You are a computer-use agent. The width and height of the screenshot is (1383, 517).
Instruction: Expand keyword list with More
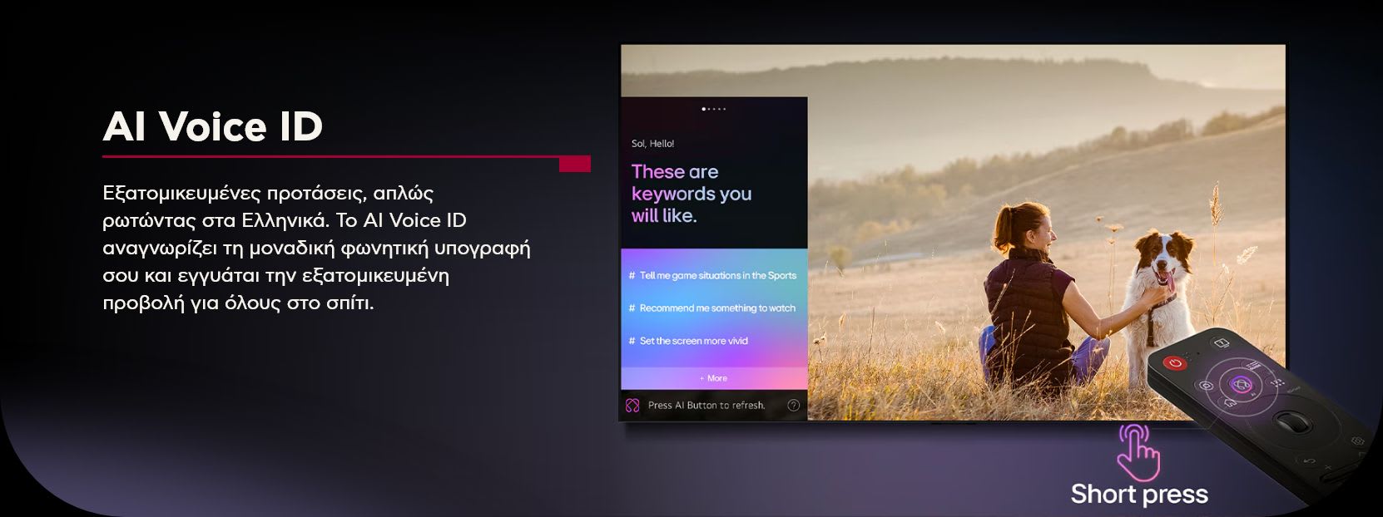coord(714,378)
